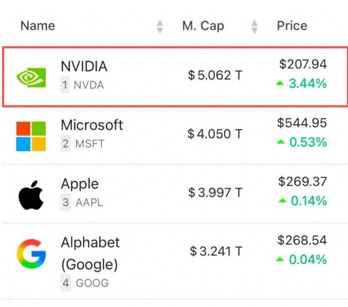Open the Alphabet (Google) name link

pyautogui.click(x=90, y=253)
